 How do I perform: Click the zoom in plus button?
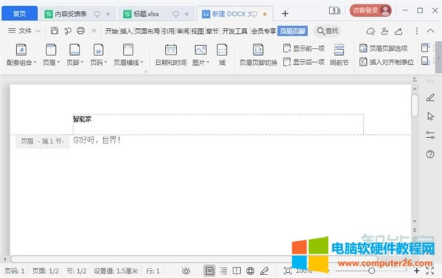click(417, 271)
